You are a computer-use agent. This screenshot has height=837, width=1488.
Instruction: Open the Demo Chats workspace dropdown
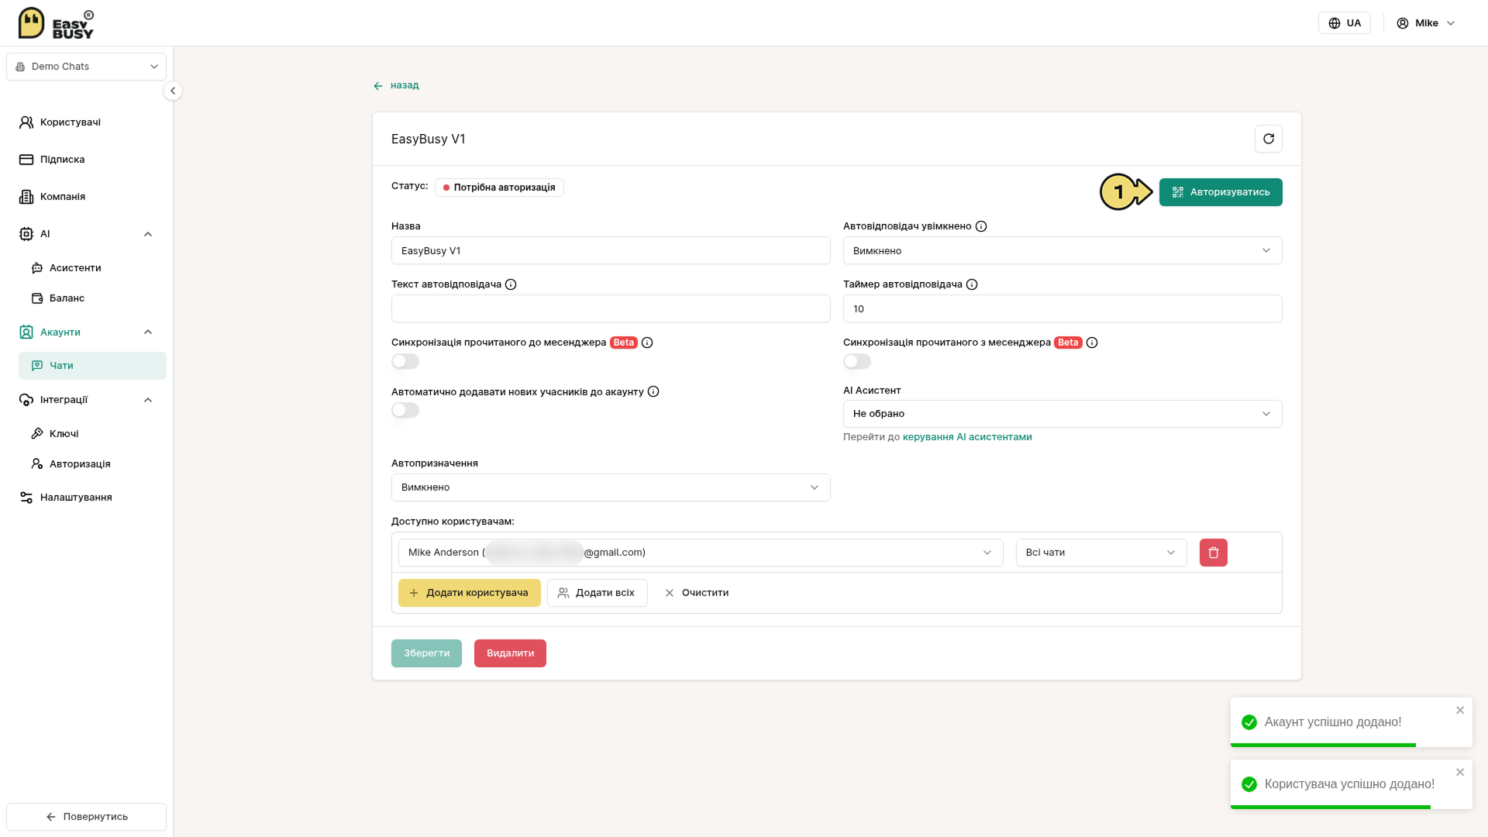(x=86, y=67)
